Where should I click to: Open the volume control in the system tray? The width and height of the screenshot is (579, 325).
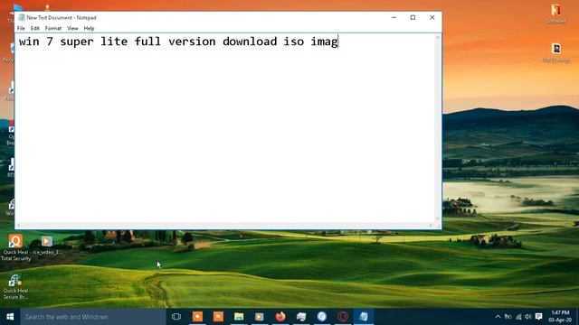528,317
